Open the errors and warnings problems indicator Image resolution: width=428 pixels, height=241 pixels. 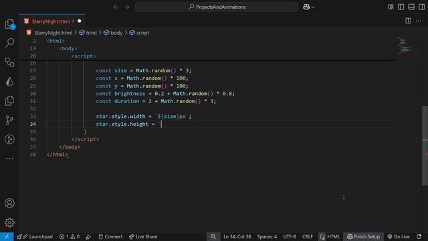coord(70,236)
